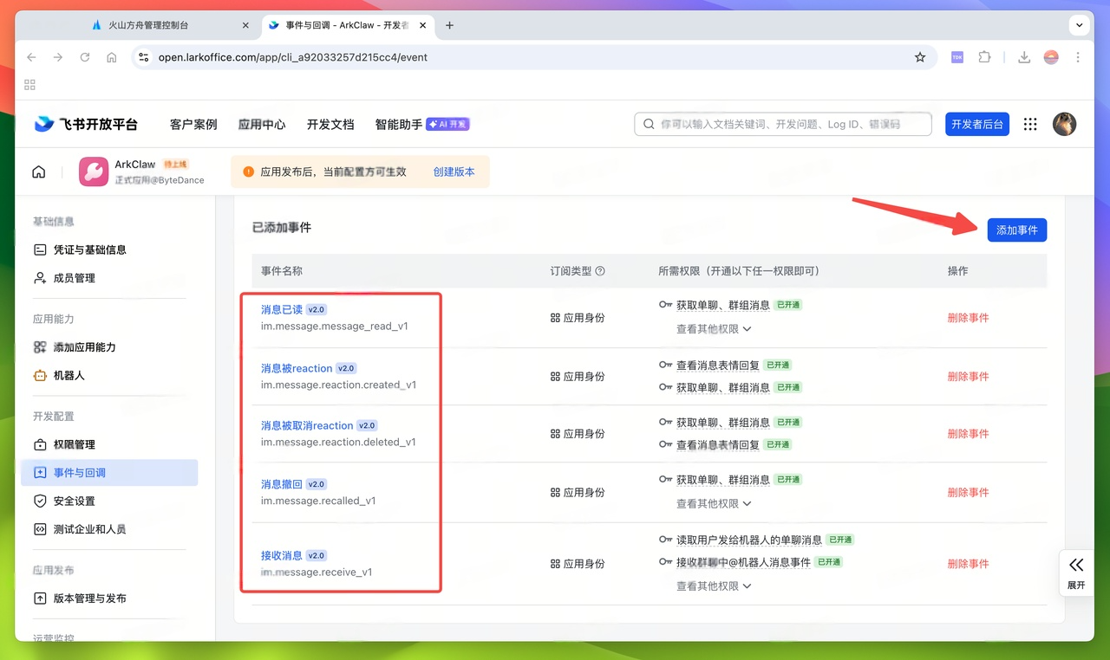This screenshot has width=1110, height=660.
Task: Open the 开发文档 menu item
Action: point(330,124)
